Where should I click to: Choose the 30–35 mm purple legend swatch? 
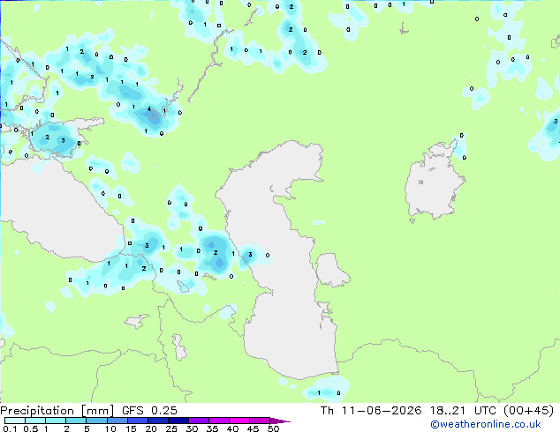(x=198, y=421)
